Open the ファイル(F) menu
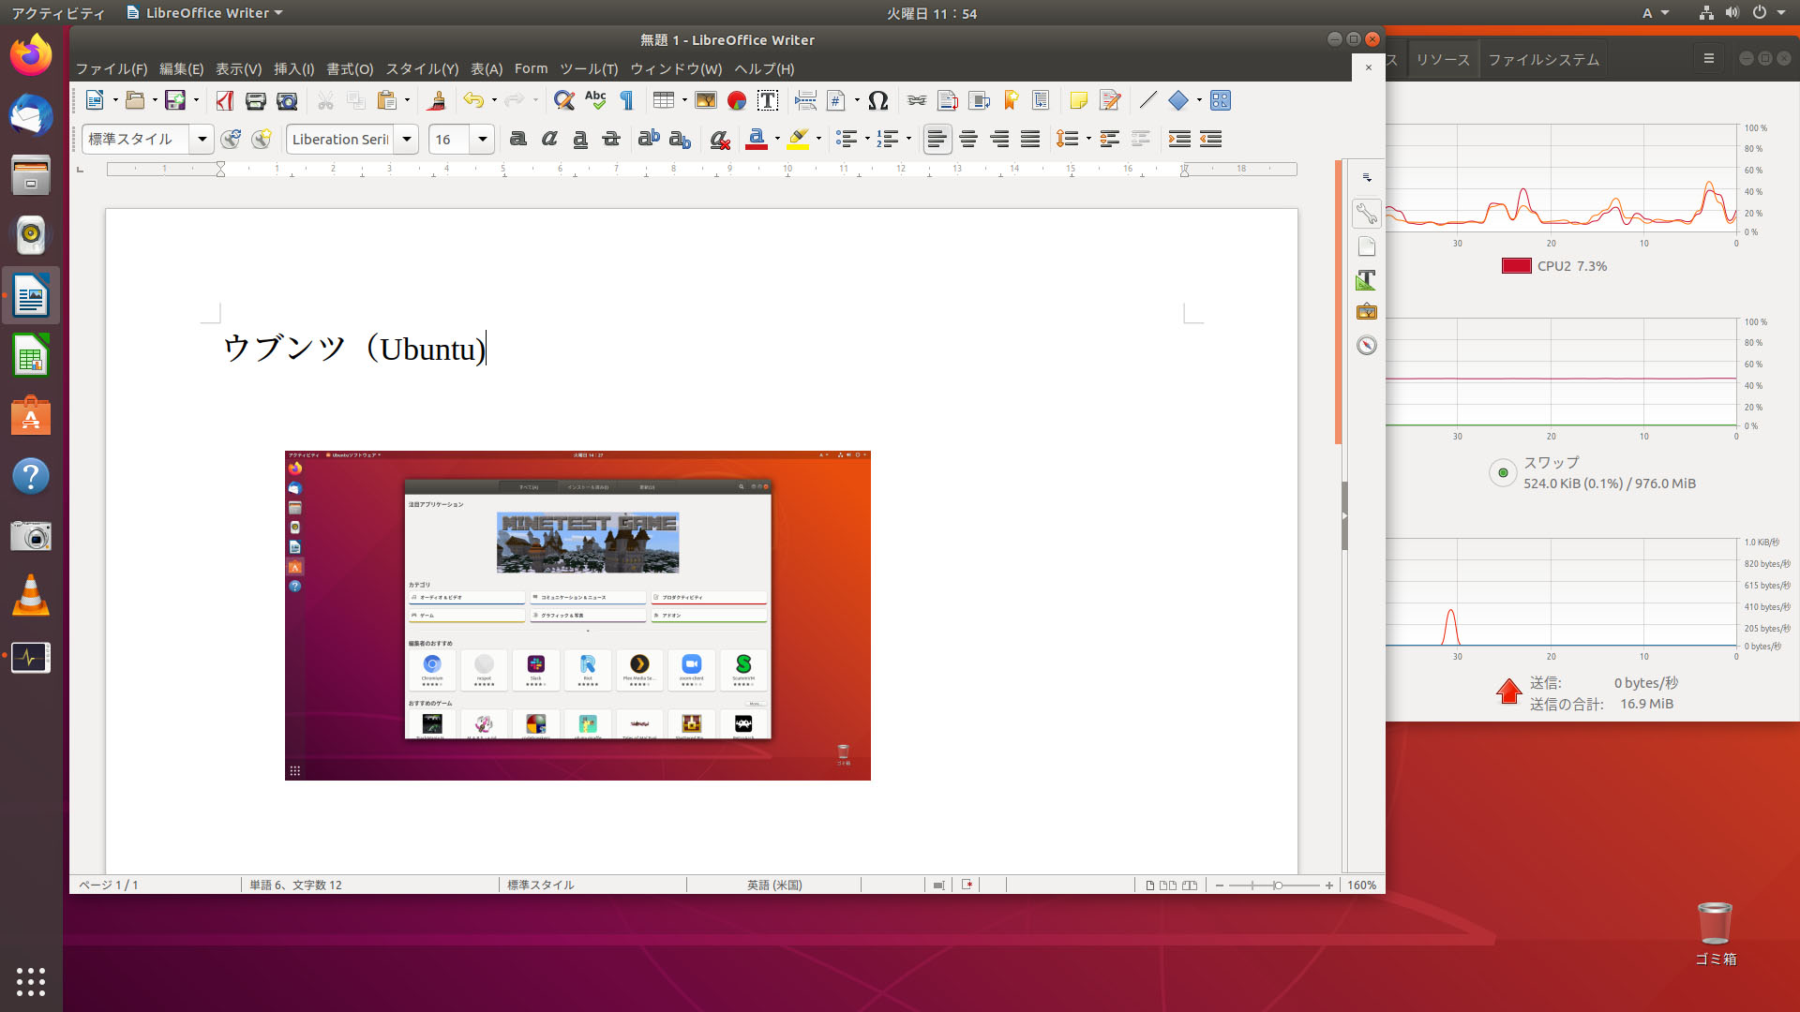 [112, 68]
